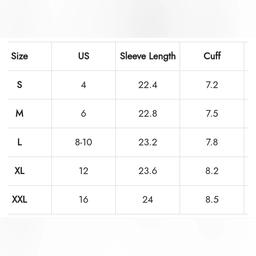The width and height of the screenshot is (256, 256).
Task: Select cuff value 7.2
Action: (x=212, y=85)
